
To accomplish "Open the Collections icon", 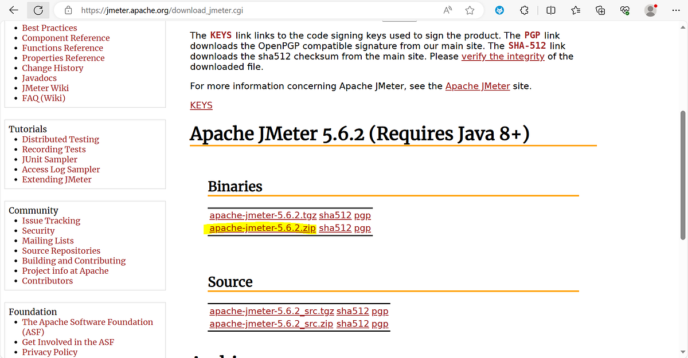I will (600, 10).
